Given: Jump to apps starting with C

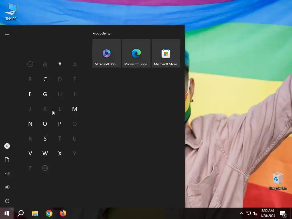Looking at the screenshot, I should click(x=45, y=79).
